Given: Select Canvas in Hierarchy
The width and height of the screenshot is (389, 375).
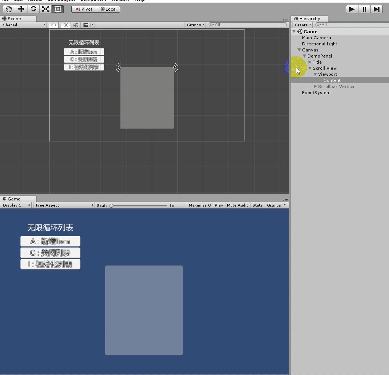Looking at the screenshot, I should [x=310, y=50].
